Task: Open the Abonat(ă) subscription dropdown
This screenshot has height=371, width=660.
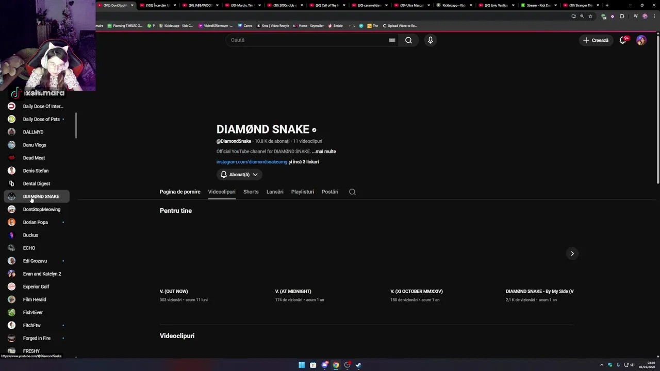Action: (239, 175)
